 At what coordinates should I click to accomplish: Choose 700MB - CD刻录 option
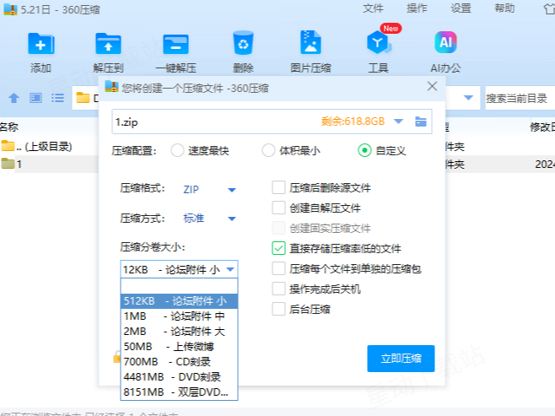tap(179, 361)
